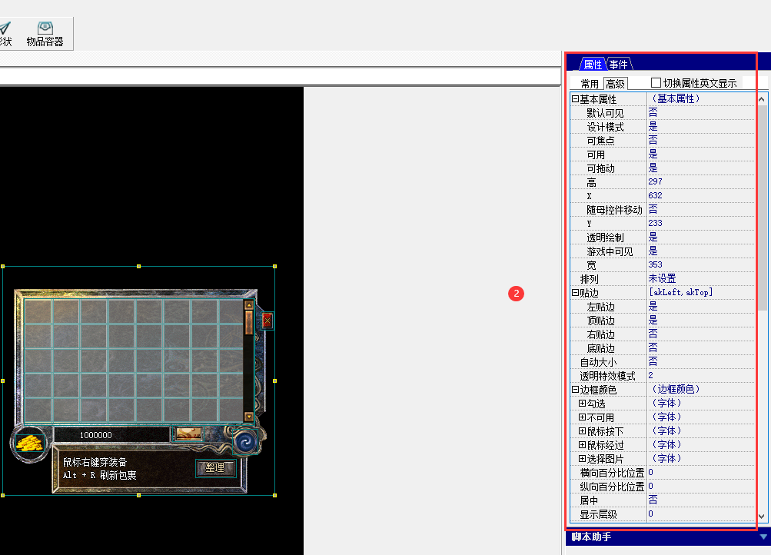The image size is (771, 555).
Task: Click the 可焦点 property row
Action: pyautogui.click(x=663, y=141)
